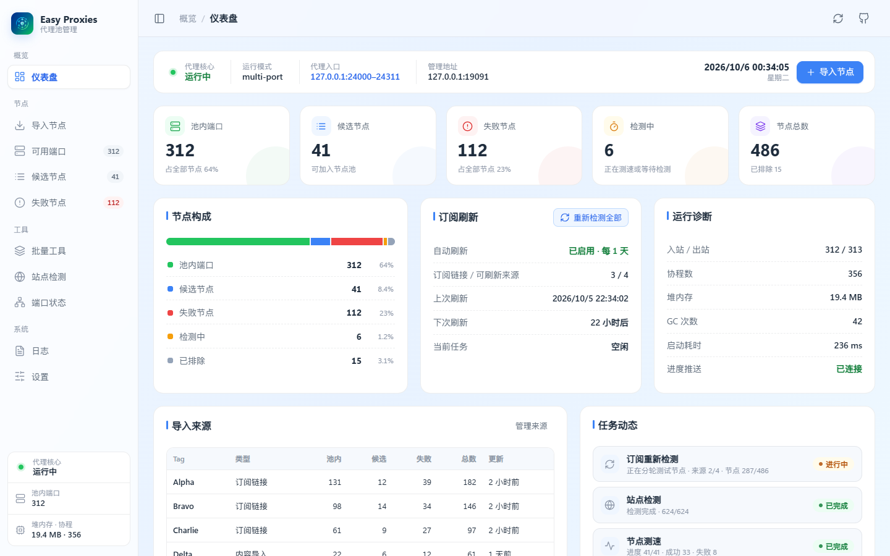Click the 订阅重新检测 task refresh icon
Viewport: 890px width, 556px height.
coord(609,464)
